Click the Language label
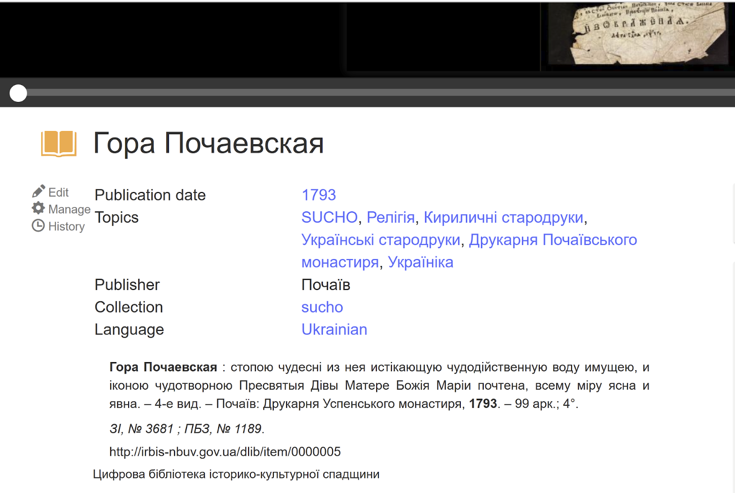Image resolution: width=735 pixels, height=493 pixels. [130, 329]
